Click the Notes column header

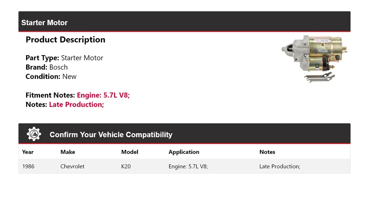[267, 152]
